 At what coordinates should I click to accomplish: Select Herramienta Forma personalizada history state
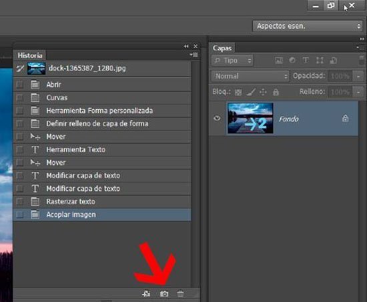(102, 111)
